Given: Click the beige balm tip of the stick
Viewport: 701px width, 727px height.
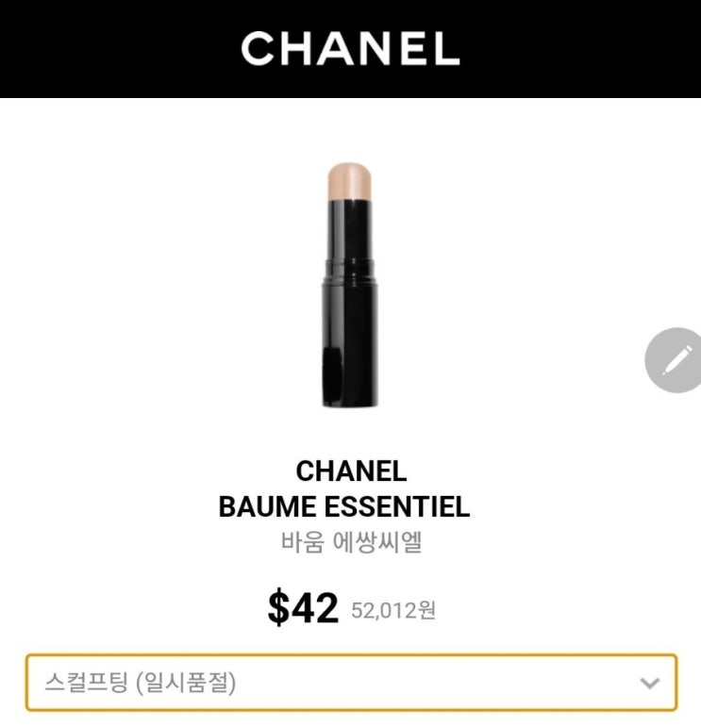Looking at the screenshot, I should pos(349,181).
